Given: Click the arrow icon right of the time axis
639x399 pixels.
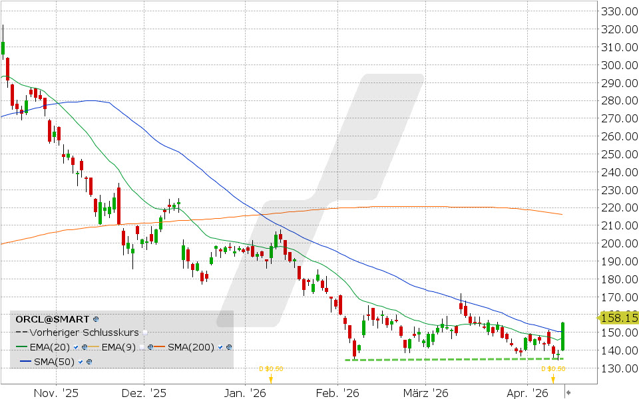Looking at the screenshot, I should click(x=568, y=392).
